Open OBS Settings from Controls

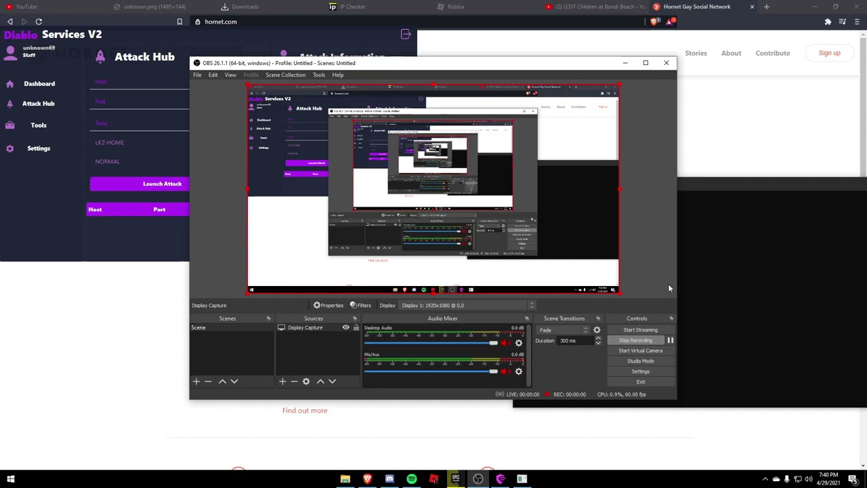click(x=640, y=371)
